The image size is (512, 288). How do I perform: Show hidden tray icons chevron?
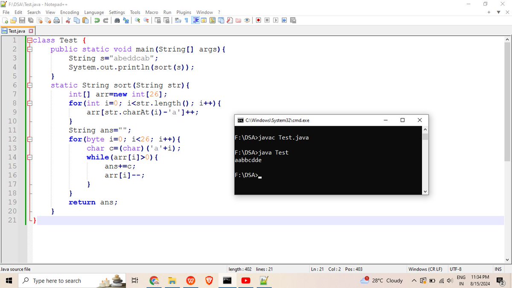414,281
